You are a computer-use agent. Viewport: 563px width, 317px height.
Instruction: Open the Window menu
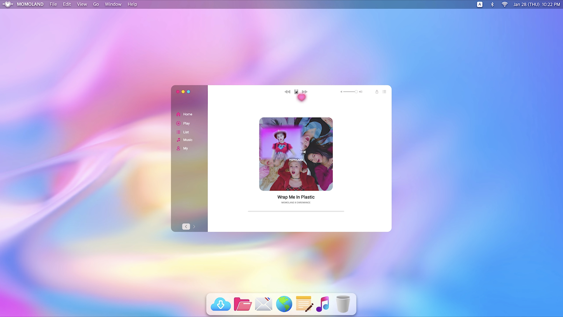(113, 4)
